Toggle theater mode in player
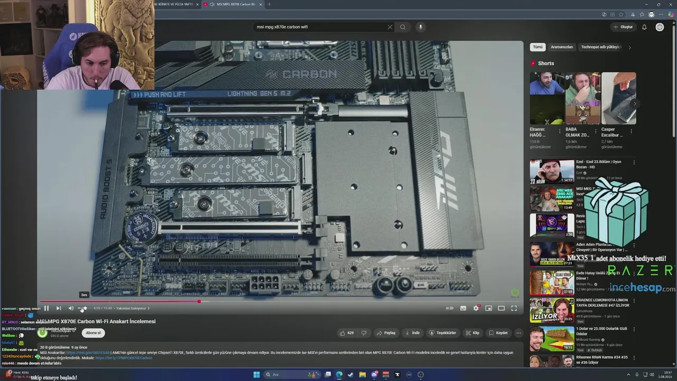 (501, 308)
